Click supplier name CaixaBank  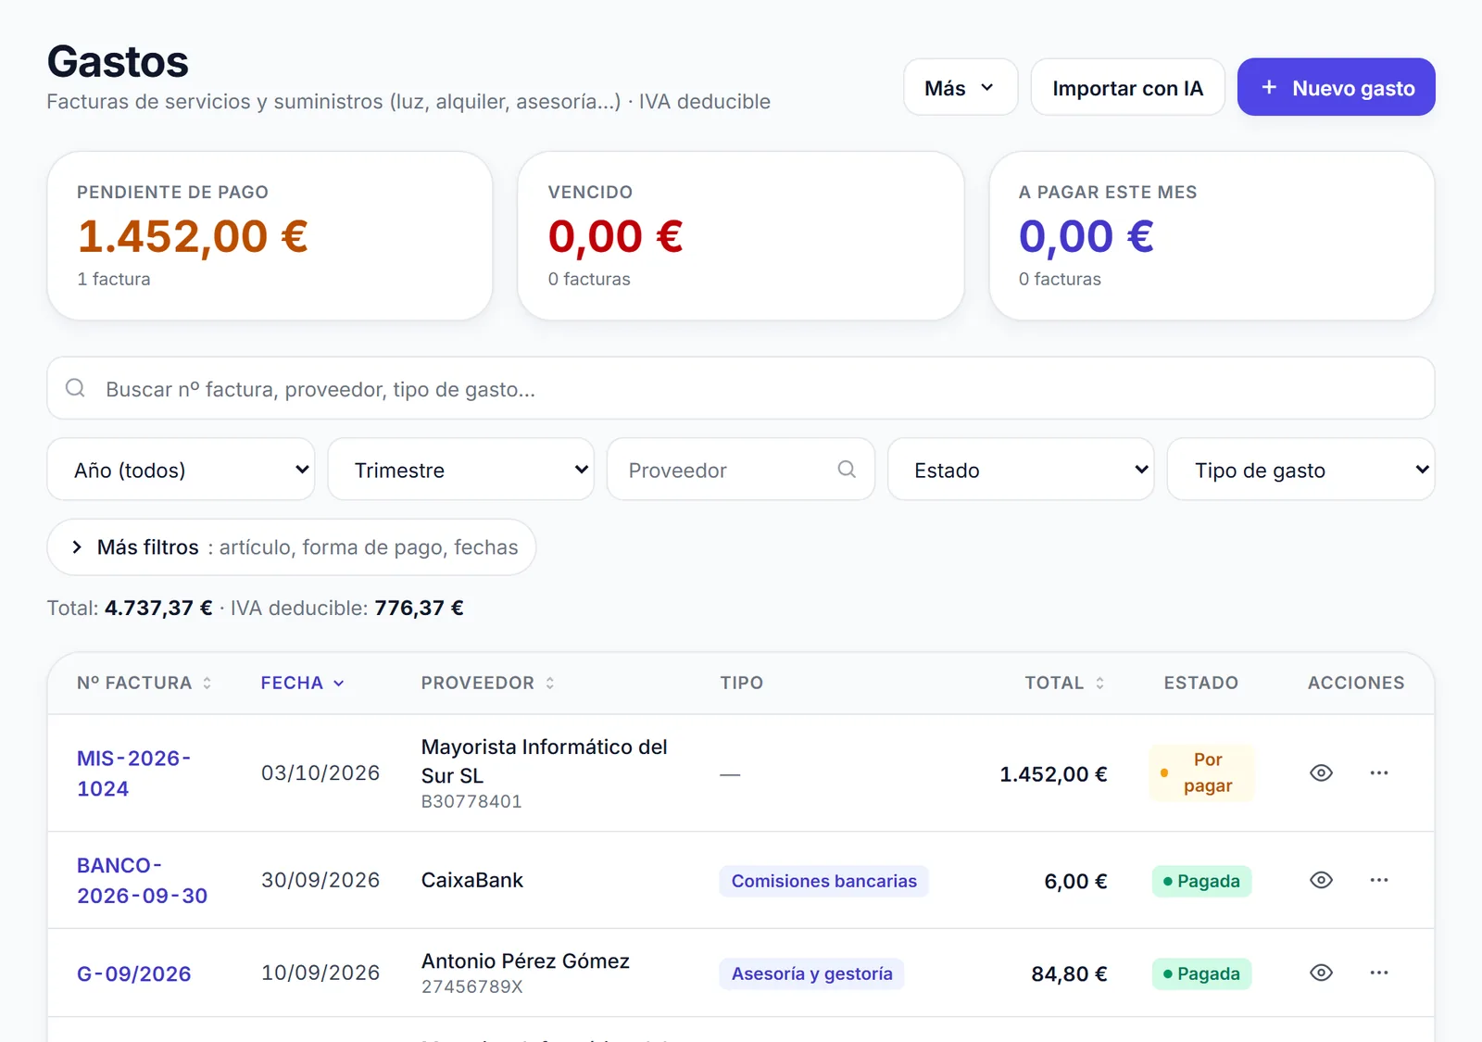coord(472,880)
